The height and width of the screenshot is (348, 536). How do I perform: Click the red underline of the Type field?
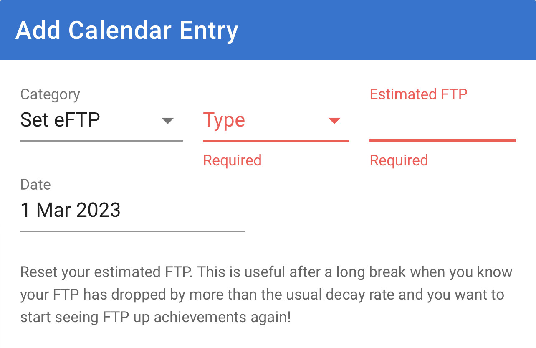(276, 141)
